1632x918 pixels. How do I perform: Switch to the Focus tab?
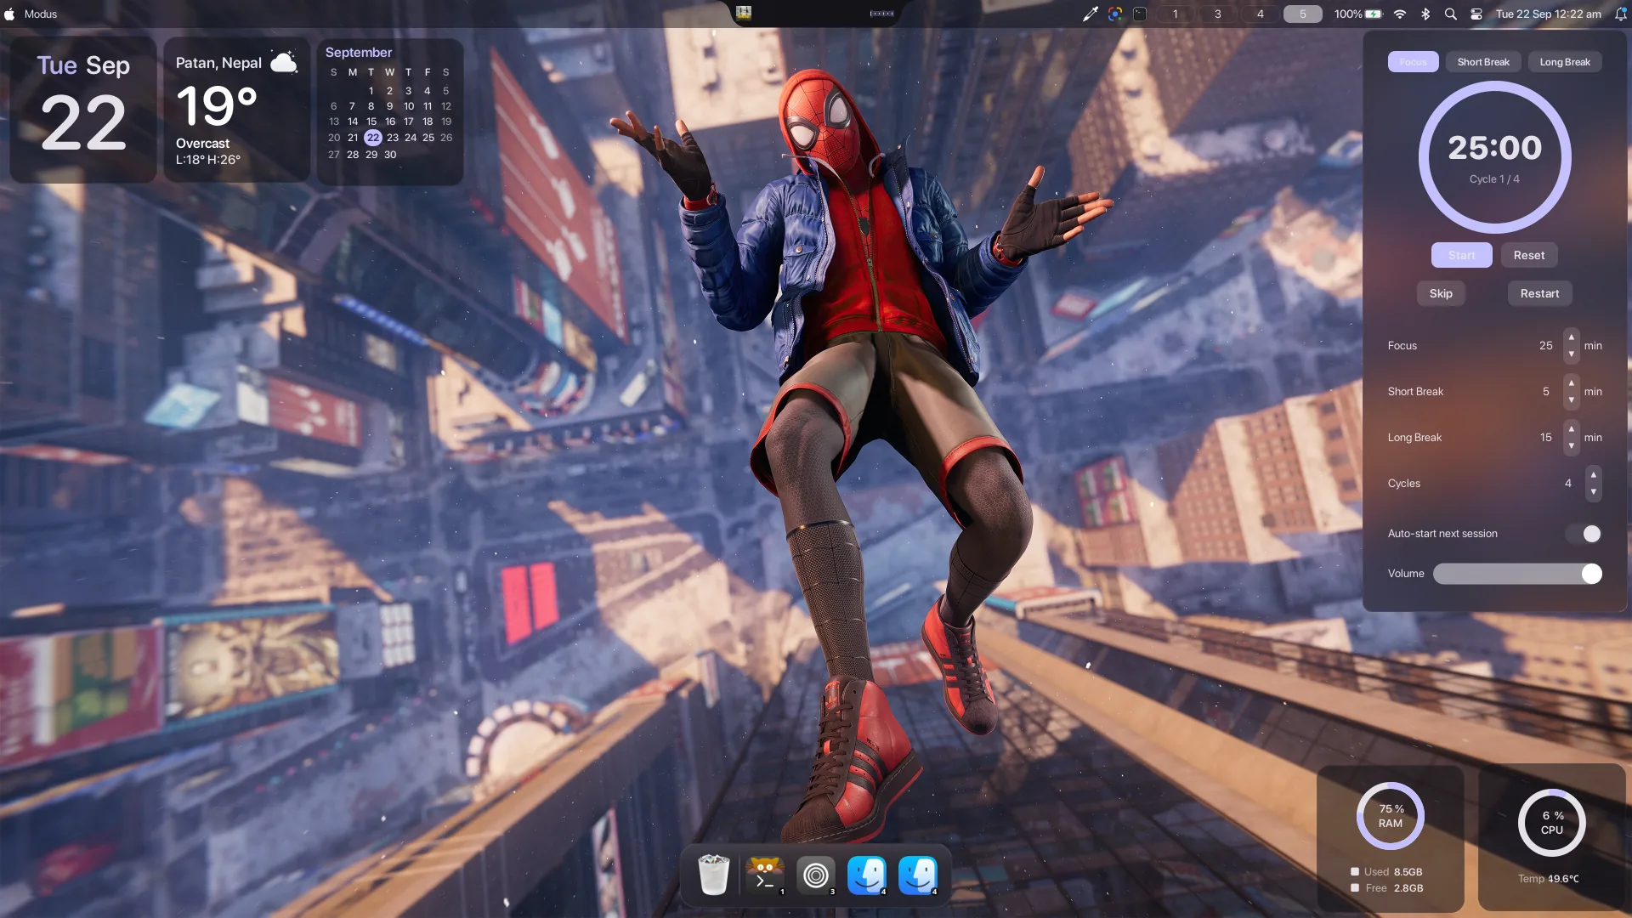pyautogui.click(x=1413, y=62)
